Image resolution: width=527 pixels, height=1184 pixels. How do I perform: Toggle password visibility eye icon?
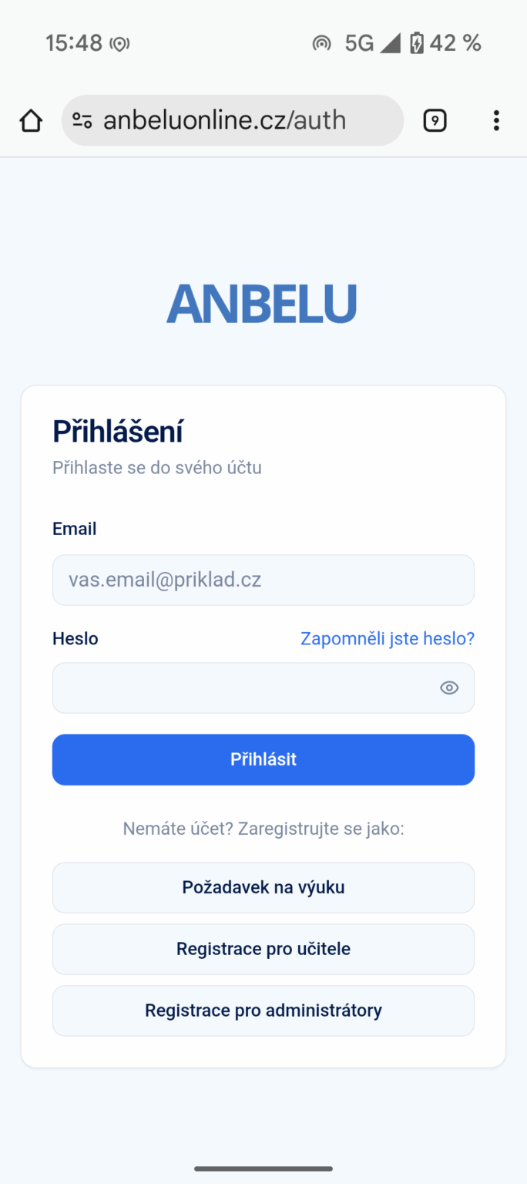point(449,688)
